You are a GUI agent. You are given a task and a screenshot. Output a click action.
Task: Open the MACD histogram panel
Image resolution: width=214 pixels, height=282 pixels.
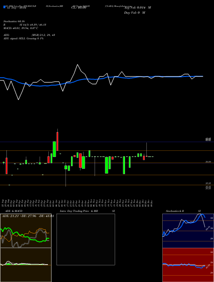point(26,265)
